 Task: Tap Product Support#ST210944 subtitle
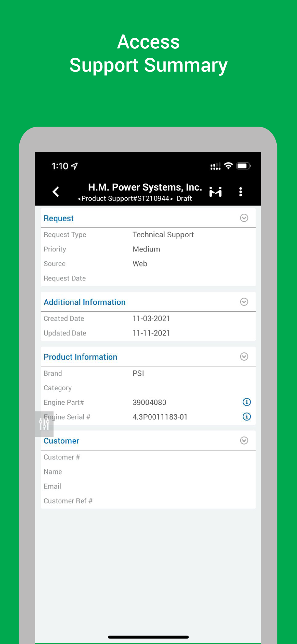coord(125,198)
